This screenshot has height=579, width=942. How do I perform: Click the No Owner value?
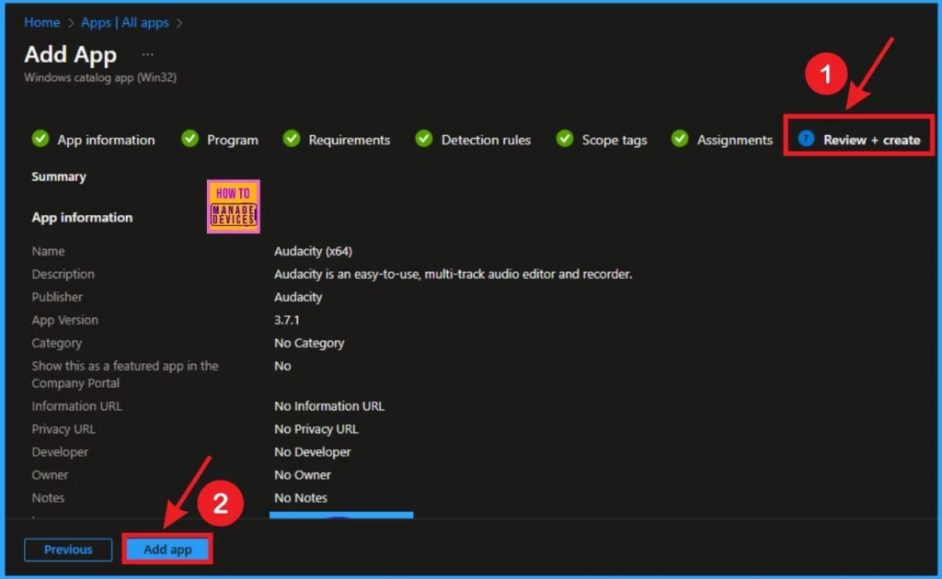pyautogui.click(x=302, y=474)
